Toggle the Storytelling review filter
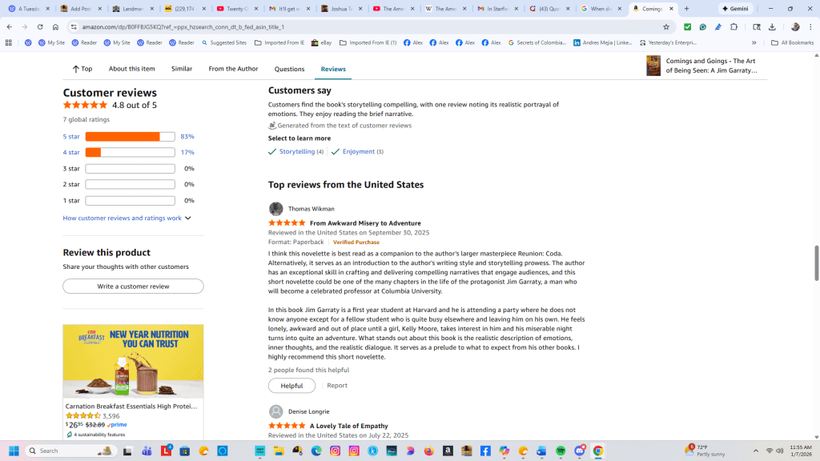The height and width of the screenshot is (461, 820). [x=296, y=151]
